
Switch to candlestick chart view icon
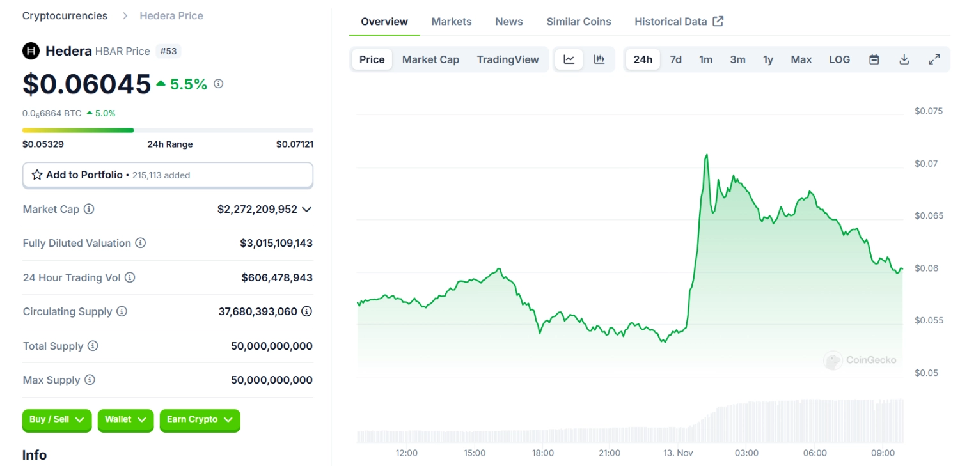click(x=599, y=59)
